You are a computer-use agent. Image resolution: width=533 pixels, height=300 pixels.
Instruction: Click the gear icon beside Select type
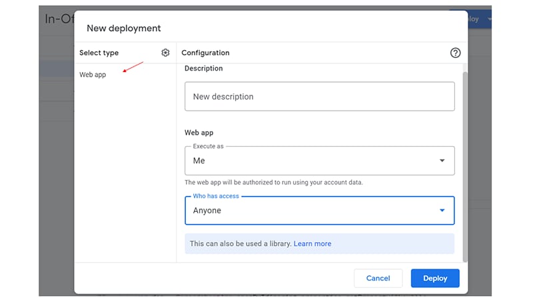click(x=165, y=53)
